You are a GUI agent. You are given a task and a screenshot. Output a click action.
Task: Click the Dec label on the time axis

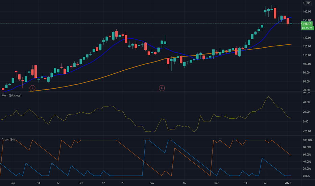pyautogui.click(x=216, y=183)
